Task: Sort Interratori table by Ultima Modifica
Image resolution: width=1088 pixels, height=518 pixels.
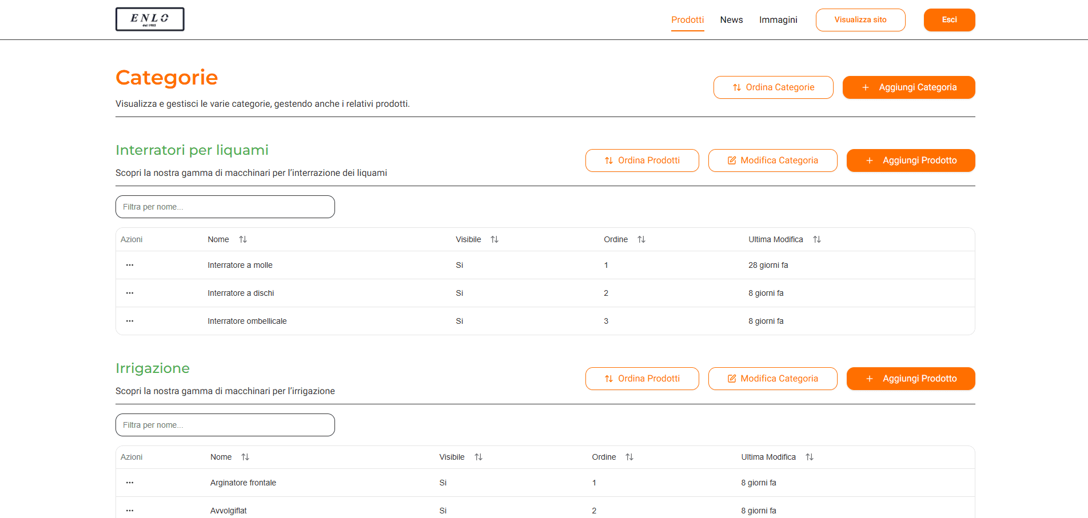Action: pyautogui.click(x=817, y=239)
